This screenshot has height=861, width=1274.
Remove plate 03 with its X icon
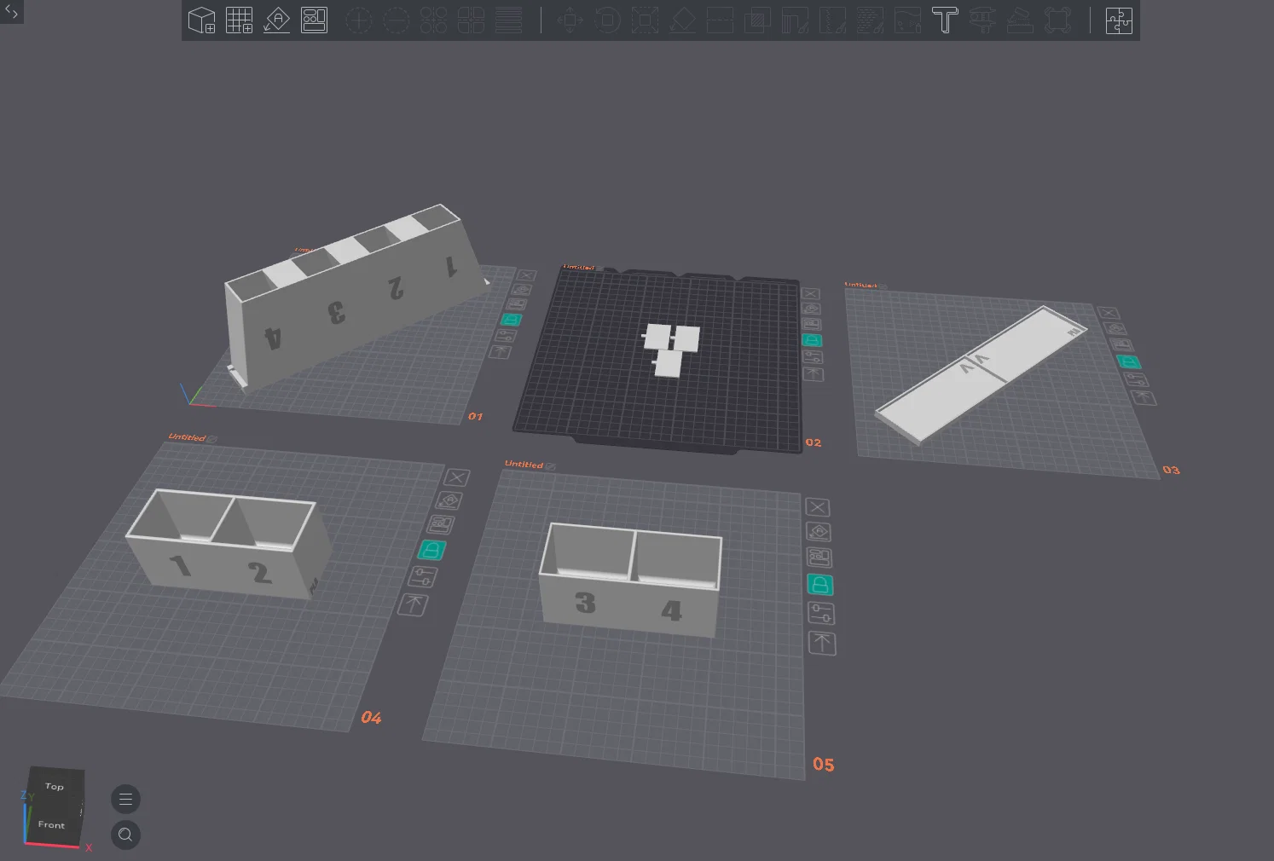click(x=1108, y=314)
